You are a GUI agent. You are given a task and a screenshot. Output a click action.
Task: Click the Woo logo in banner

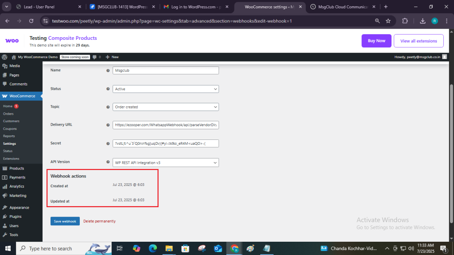pos(12,41)
